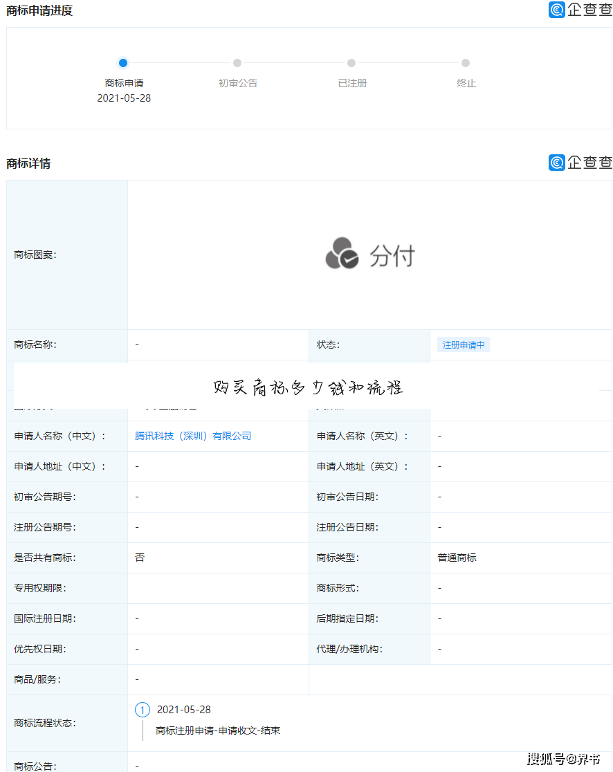Select the 终止 step label

point(466,84)
